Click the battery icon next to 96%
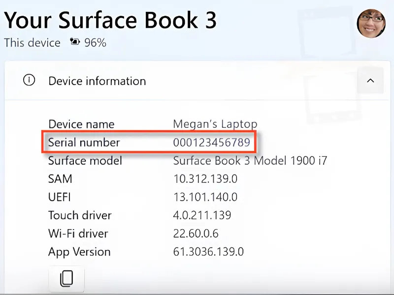This screenshot has height=295, width=394. (x=75, y=42)
